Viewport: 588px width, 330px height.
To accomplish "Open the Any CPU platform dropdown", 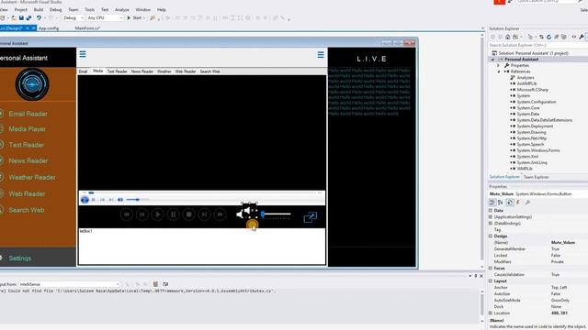I will [105, 18].
